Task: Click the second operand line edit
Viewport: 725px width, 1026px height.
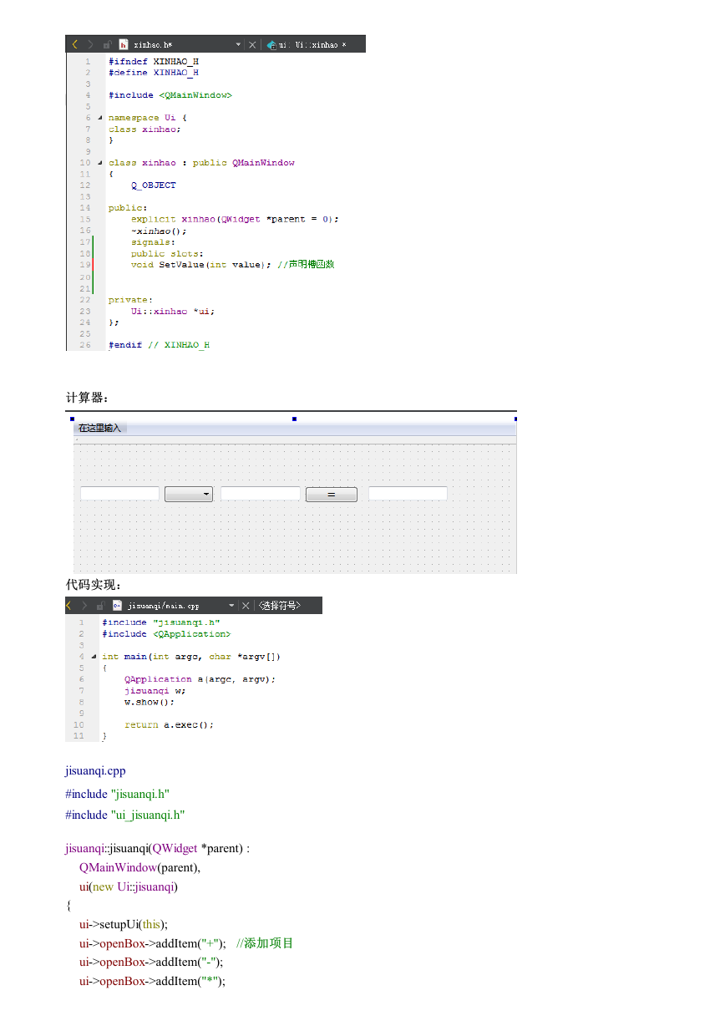Action: [261, 494]
